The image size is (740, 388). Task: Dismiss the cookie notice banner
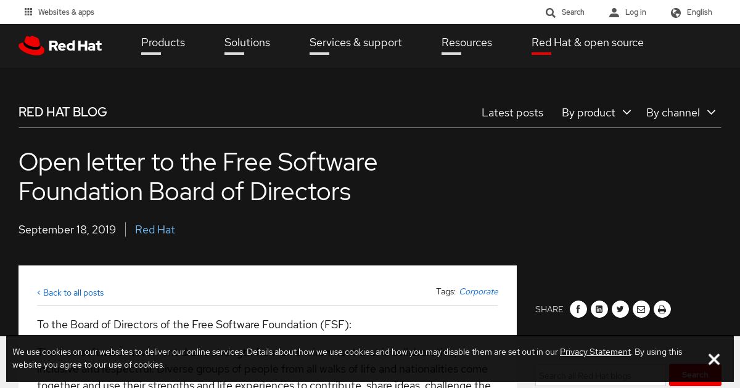pos(714,359)
